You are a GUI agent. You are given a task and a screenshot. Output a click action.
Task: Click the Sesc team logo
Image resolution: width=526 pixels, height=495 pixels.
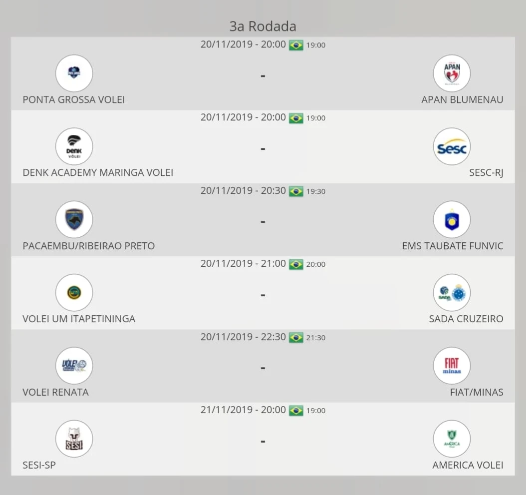452,146
